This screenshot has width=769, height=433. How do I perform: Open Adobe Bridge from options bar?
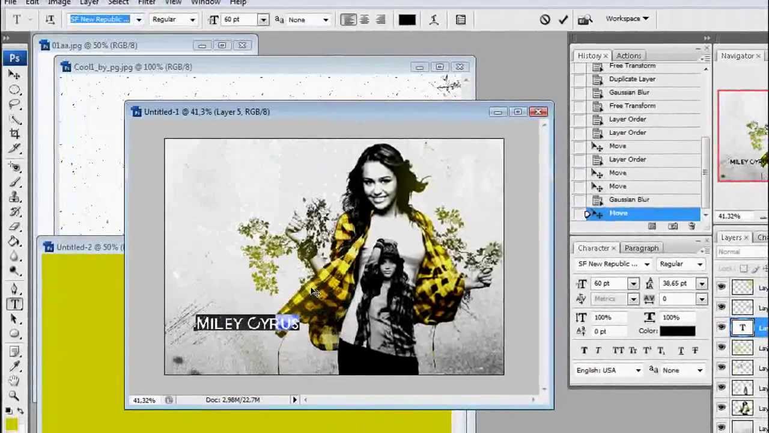(x=585, y=20)
